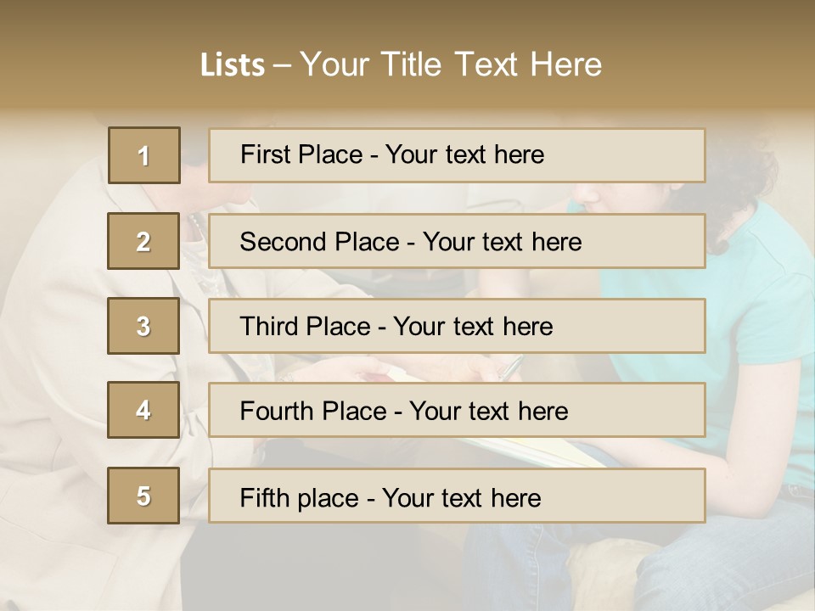Image resolution: width=815 pixels, height=611 pixels.
Task: Click the Third Place text box
Action: point(457,326)
